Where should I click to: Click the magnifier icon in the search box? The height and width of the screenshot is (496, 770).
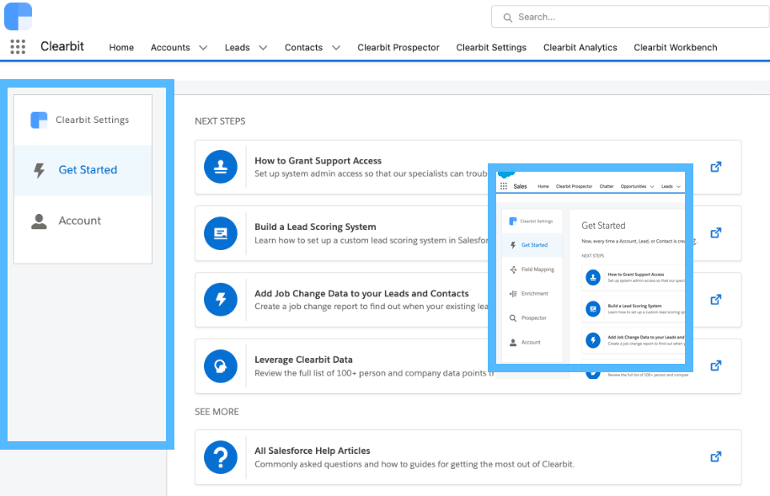(x=508, y=18)
